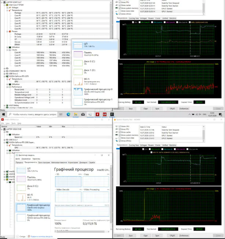
Task: Collapse the Powers node in HWMonitor
Action: pyautogui.click(x=7, y=31)
